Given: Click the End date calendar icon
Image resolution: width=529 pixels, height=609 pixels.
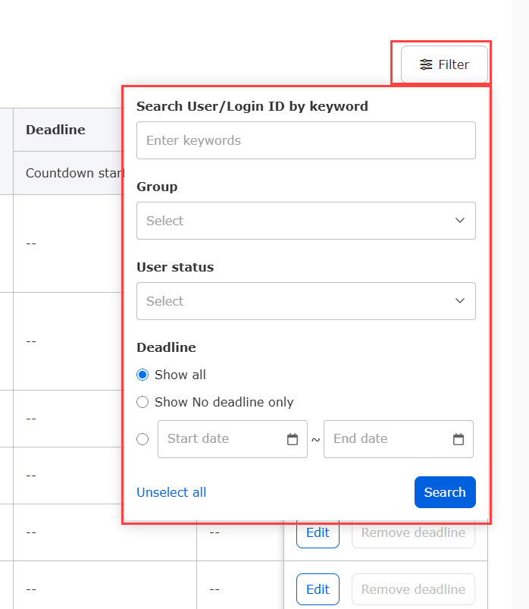Looking at the screenshot, I should [x=458, y=439].
